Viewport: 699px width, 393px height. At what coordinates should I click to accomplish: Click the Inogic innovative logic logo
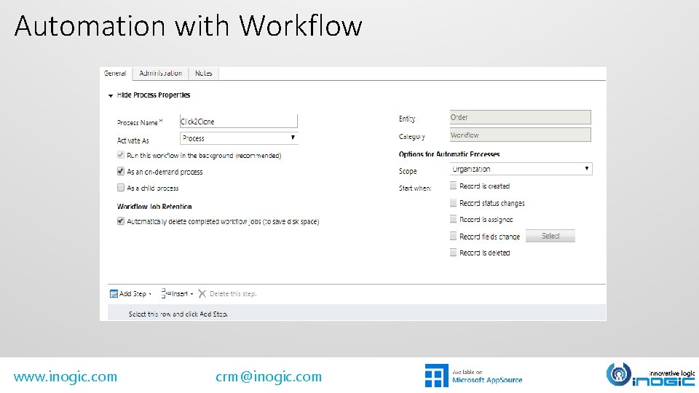coord(650,375)
